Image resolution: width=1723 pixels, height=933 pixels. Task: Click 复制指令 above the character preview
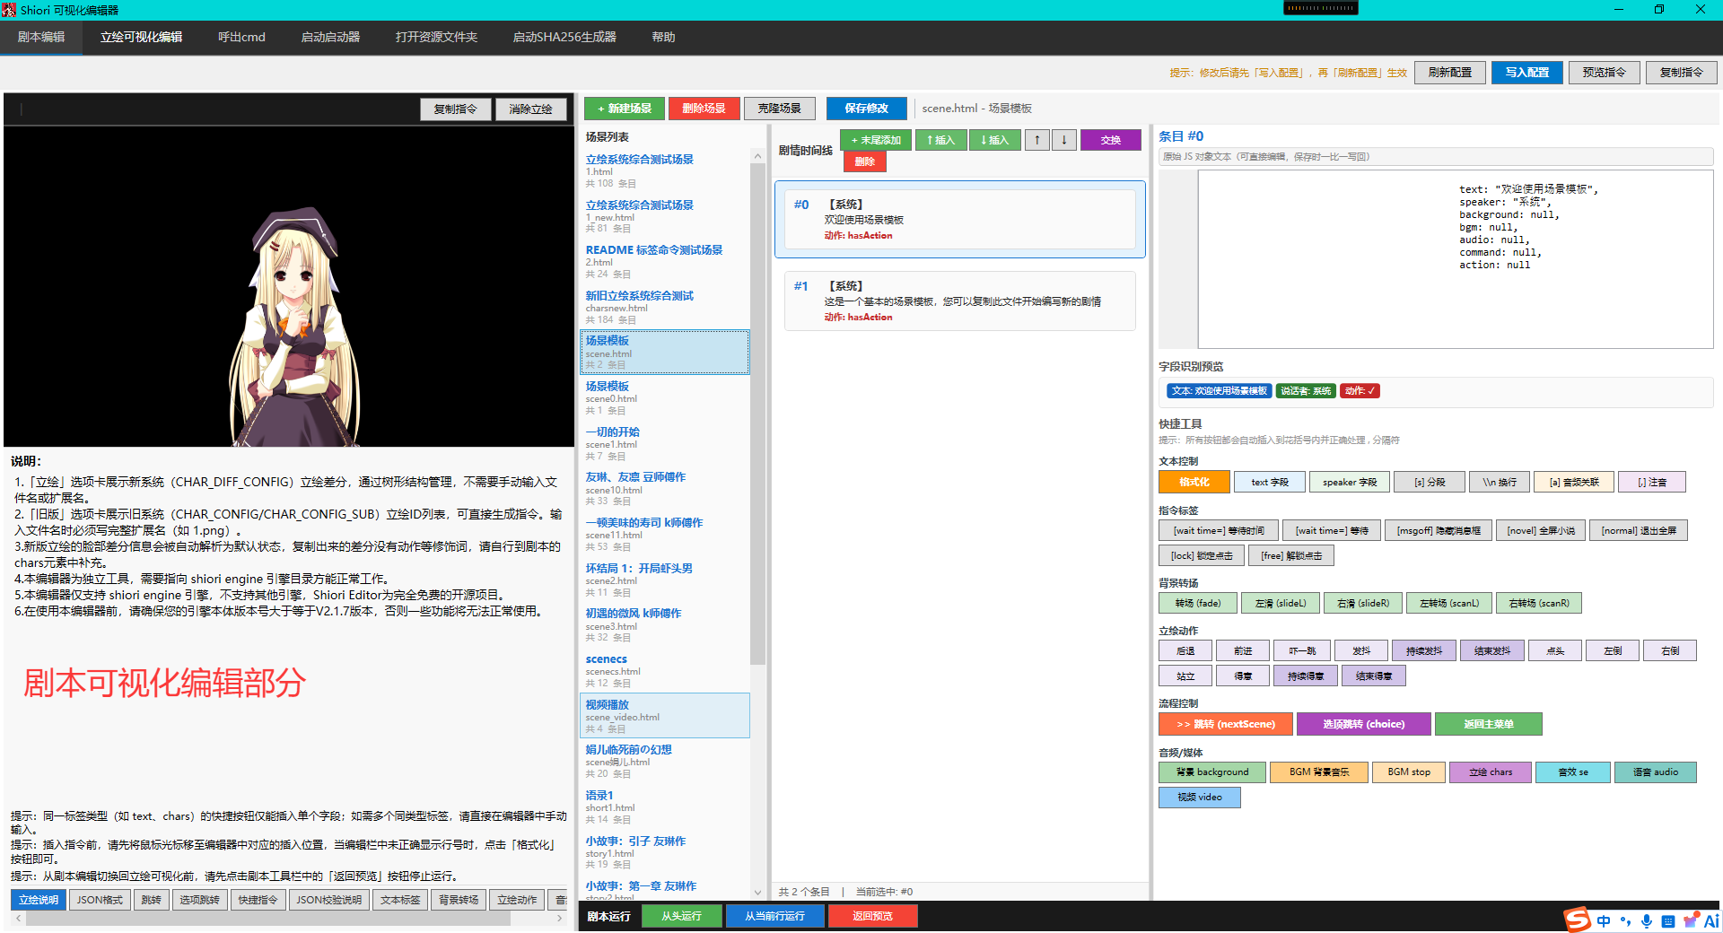point(456,109)
